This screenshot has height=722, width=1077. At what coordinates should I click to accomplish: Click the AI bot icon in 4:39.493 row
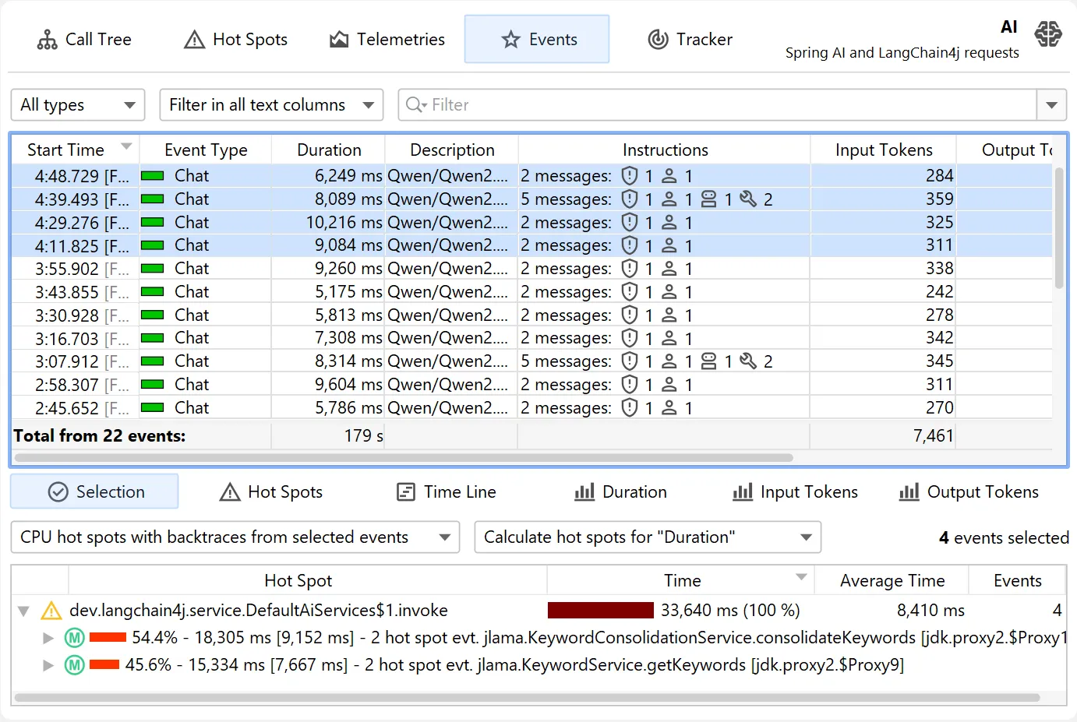click(x=708, y=199)
